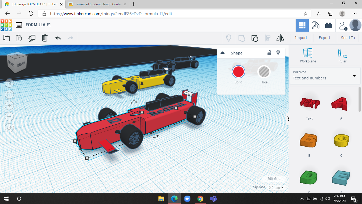
Task: Open the Align tool
Action: coord(268,38)
